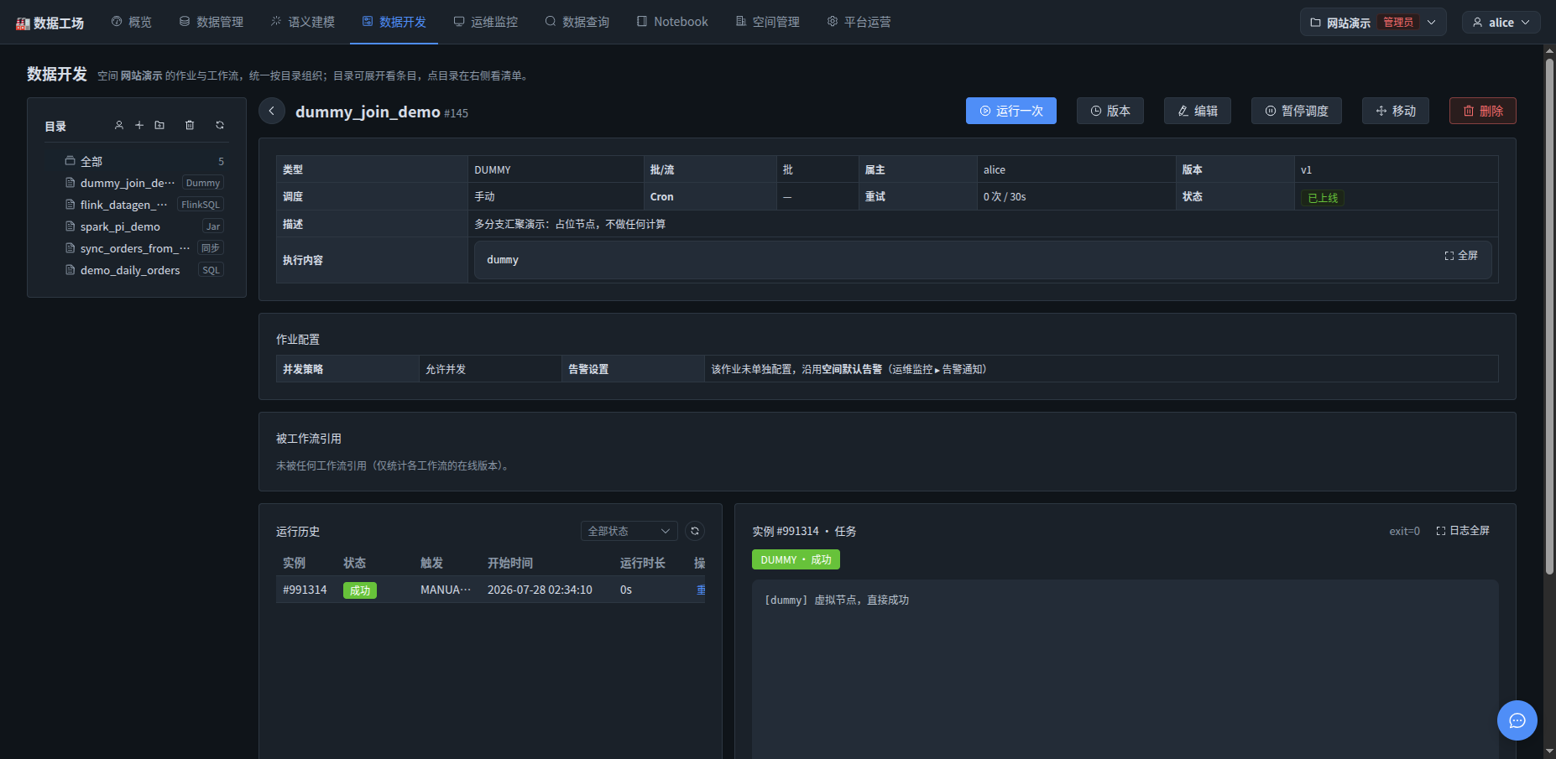Go to 语义建模 tab
The height and width of the screenshot is (759, 1556).
click(303, 22)
